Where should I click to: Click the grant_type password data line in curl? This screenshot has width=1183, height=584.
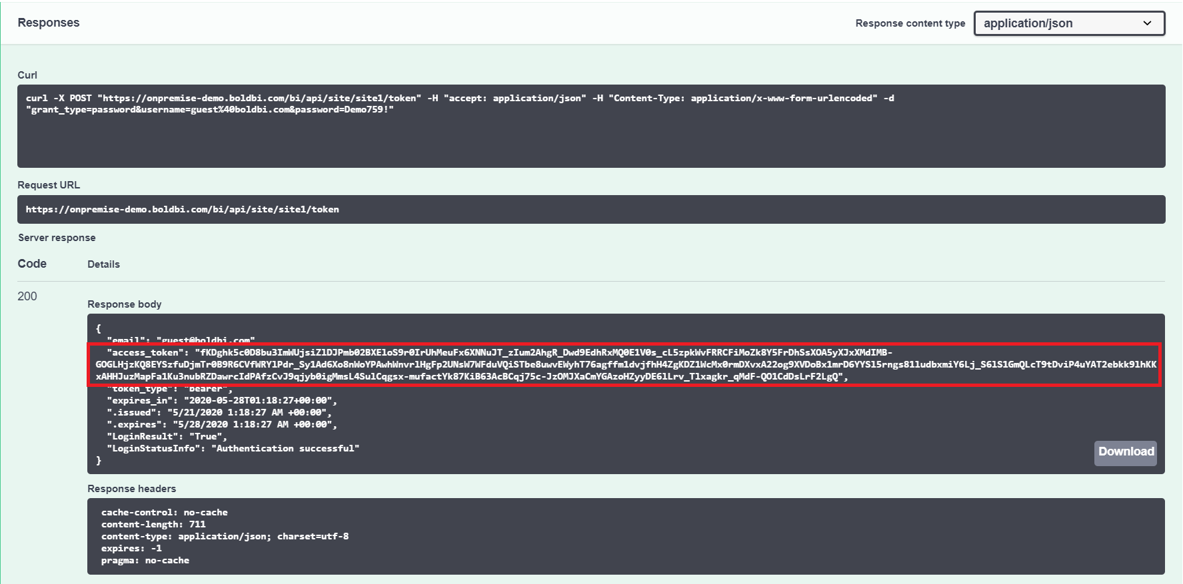[x=209, y=110]
